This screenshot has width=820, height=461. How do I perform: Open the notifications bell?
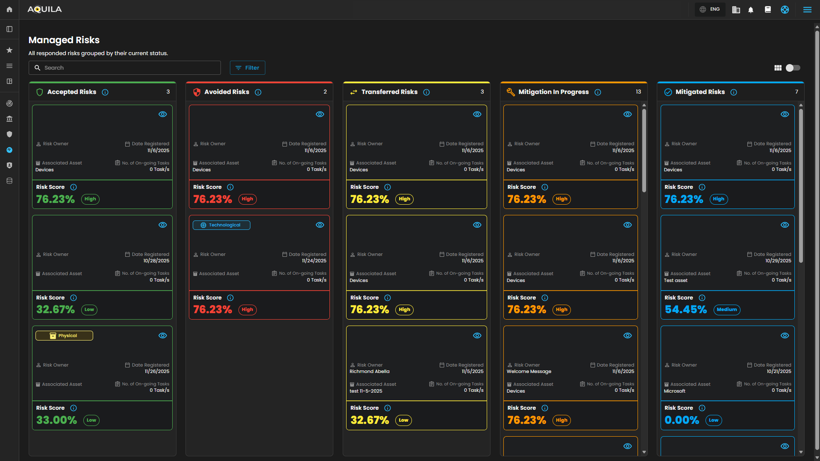coord(751,10)
